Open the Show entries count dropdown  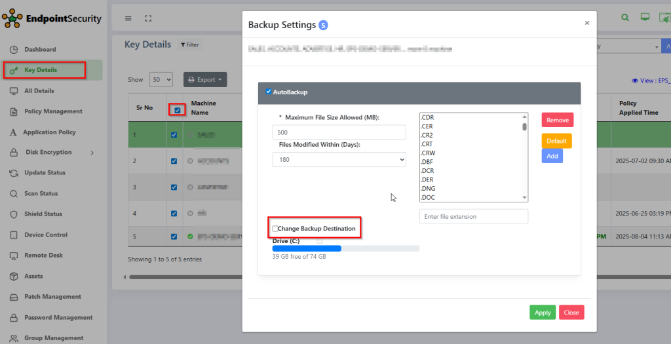(161, 79)
